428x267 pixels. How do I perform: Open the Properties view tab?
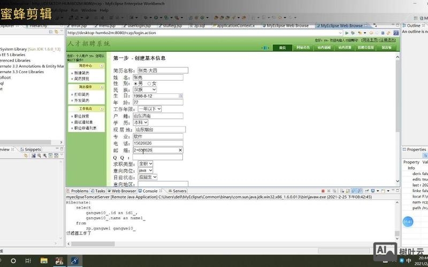[414, 150]
